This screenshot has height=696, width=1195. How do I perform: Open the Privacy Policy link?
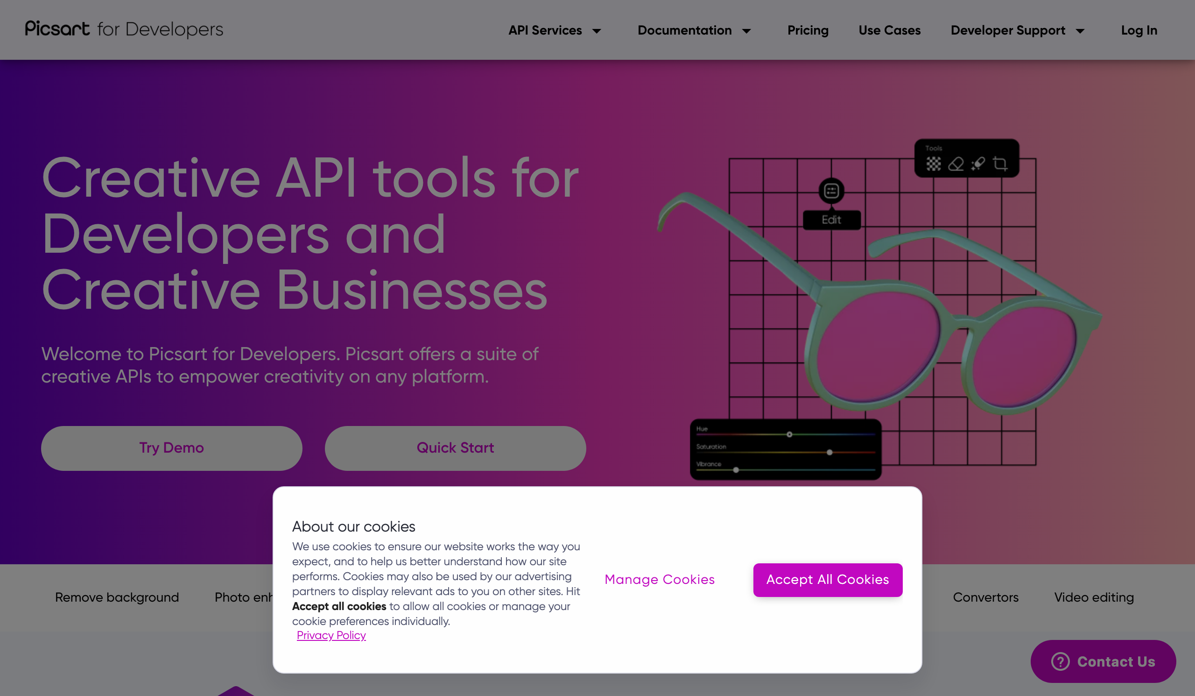click(331, 635)
